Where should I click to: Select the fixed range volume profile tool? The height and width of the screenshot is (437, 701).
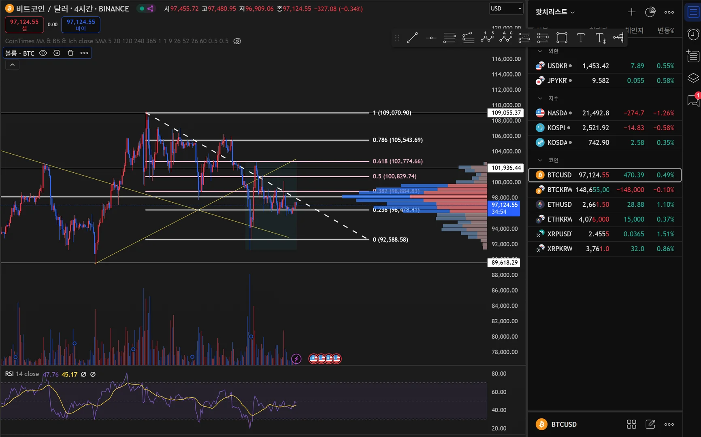pos(618,38)
